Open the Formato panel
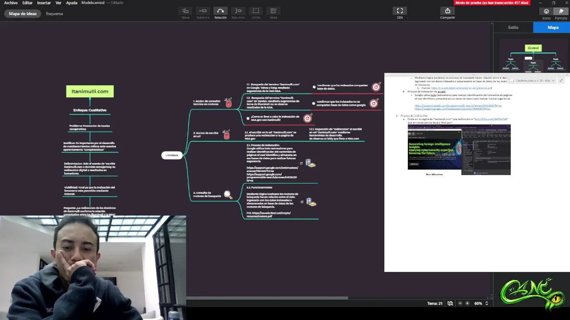Screen dimensions: 570x320 (x=561, y=11)
